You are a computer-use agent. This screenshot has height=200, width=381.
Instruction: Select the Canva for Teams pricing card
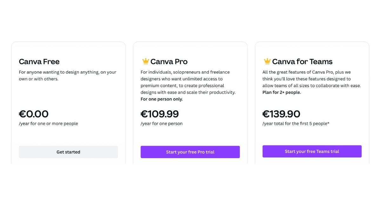312,102
